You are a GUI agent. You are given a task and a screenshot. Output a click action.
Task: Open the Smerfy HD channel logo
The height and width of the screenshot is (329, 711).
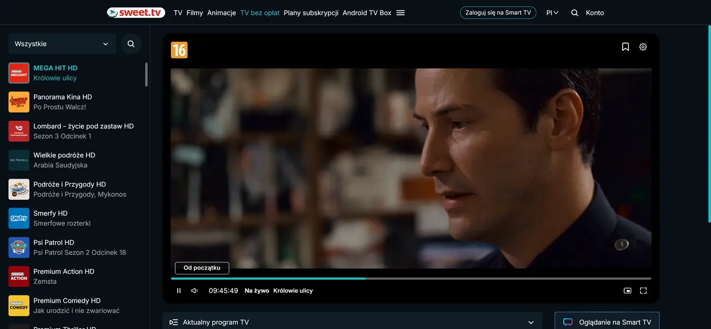[19, 218]
